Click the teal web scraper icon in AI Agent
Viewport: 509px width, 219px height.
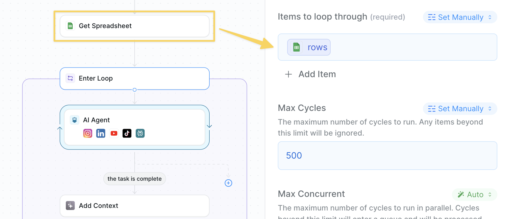tap(140, 133)
